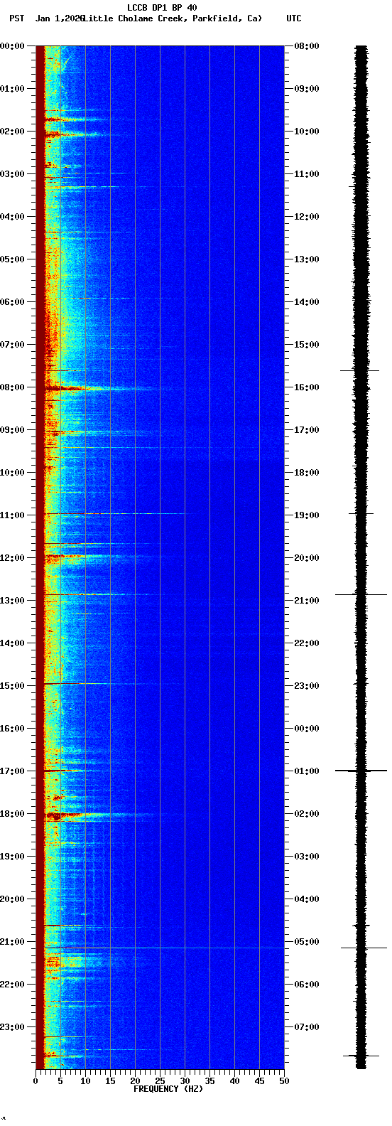Image resolution: width=392 pixels, height=1126 pixels.
Task: Pick the 02:00 label on the UTC axis
Action: (307, 814)
